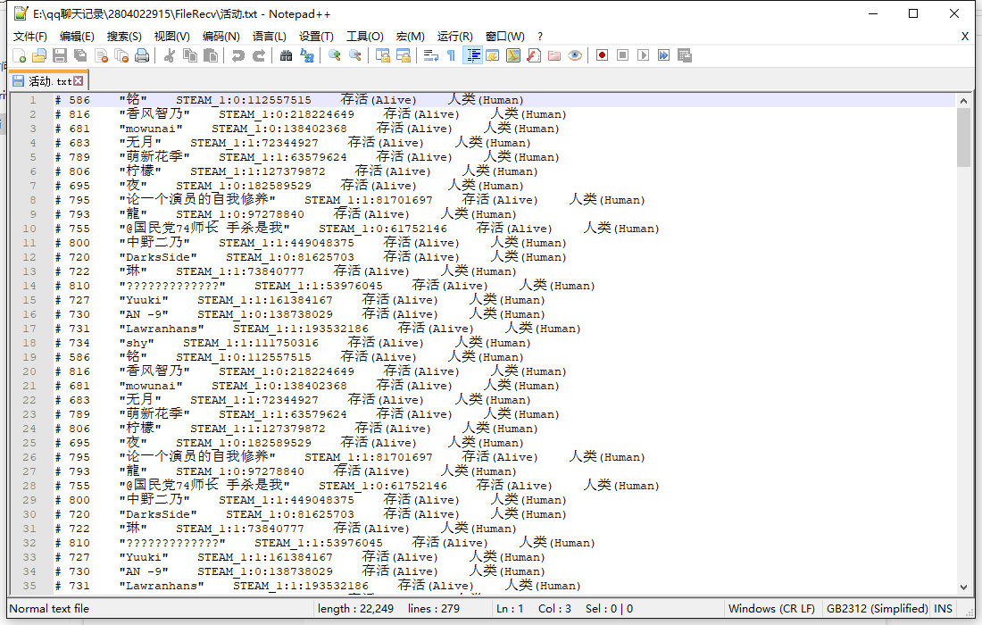Open the 视图(V) menu

click(x=172, y=37)
